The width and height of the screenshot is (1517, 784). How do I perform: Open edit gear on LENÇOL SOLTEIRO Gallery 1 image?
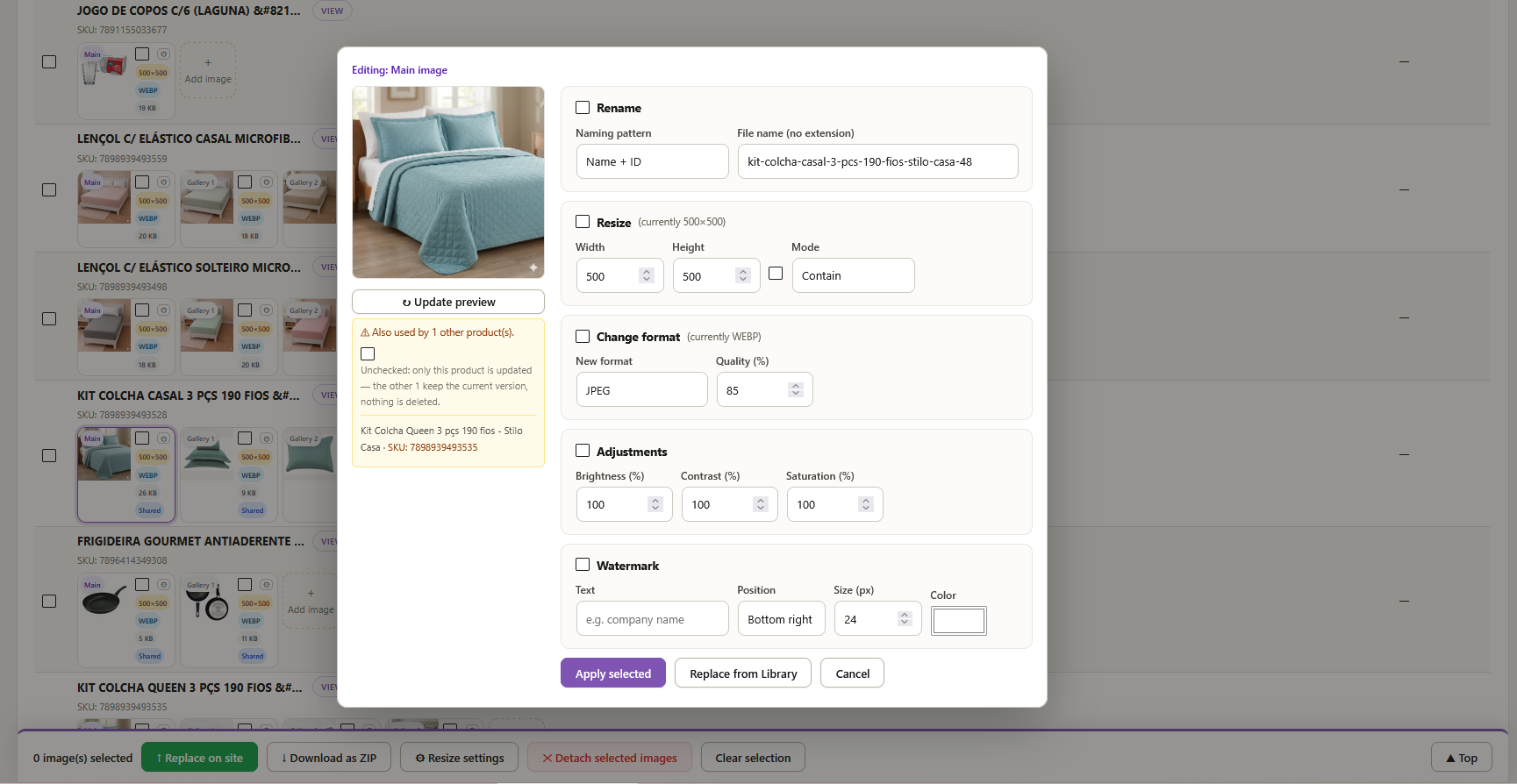tap(266, 310)
